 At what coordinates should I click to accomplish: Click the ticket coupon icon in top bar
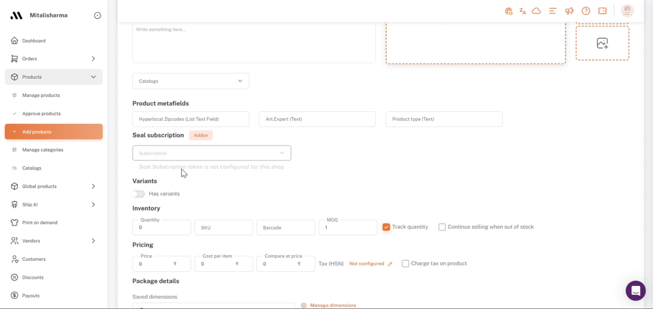(x=602, y=12)
